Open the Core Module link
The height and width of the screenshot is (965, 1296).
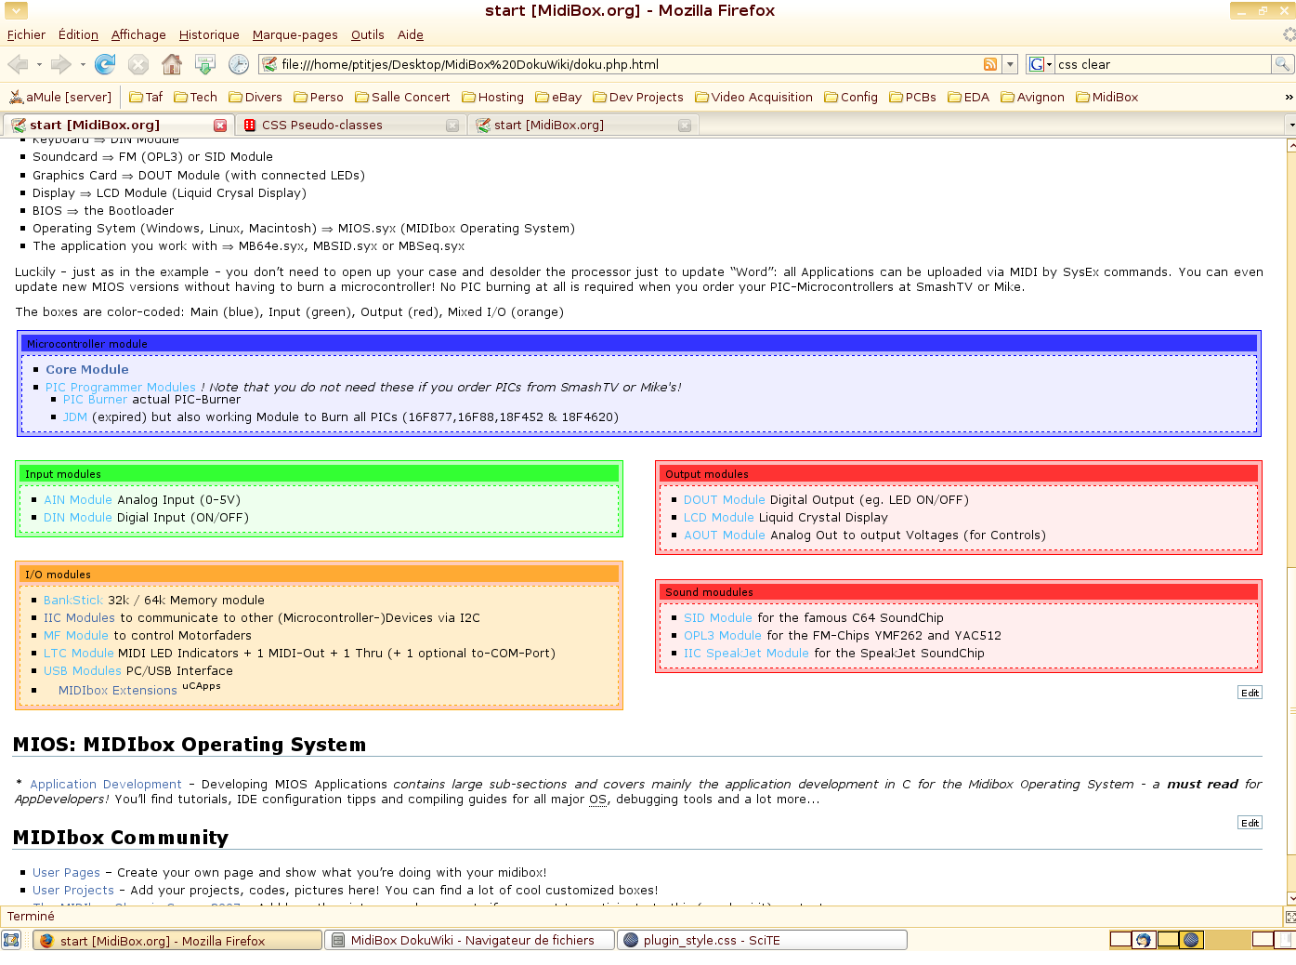click(87, 369)
